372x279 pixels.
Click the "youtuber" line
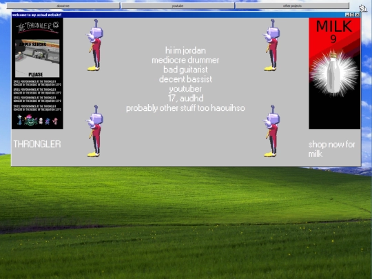185,89
